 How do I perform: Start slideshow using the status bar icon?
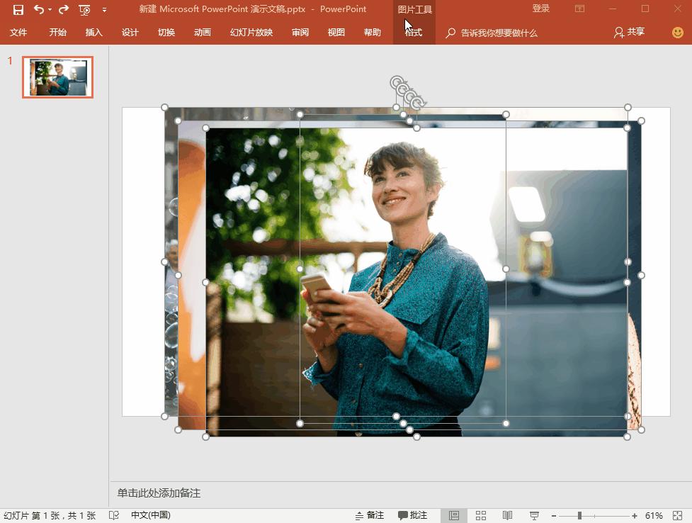[534, 515]
